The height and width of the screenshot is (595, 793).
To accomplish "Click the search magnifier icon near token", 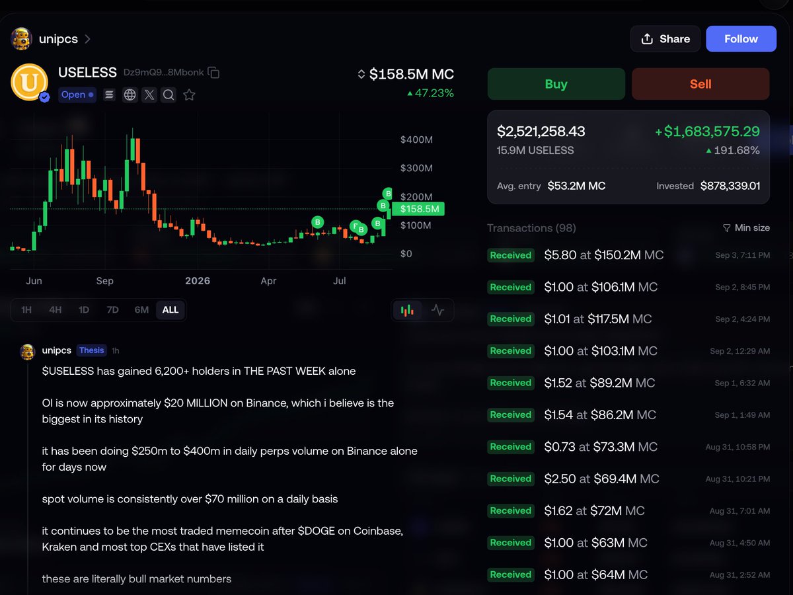I will (x=169, y=95).
